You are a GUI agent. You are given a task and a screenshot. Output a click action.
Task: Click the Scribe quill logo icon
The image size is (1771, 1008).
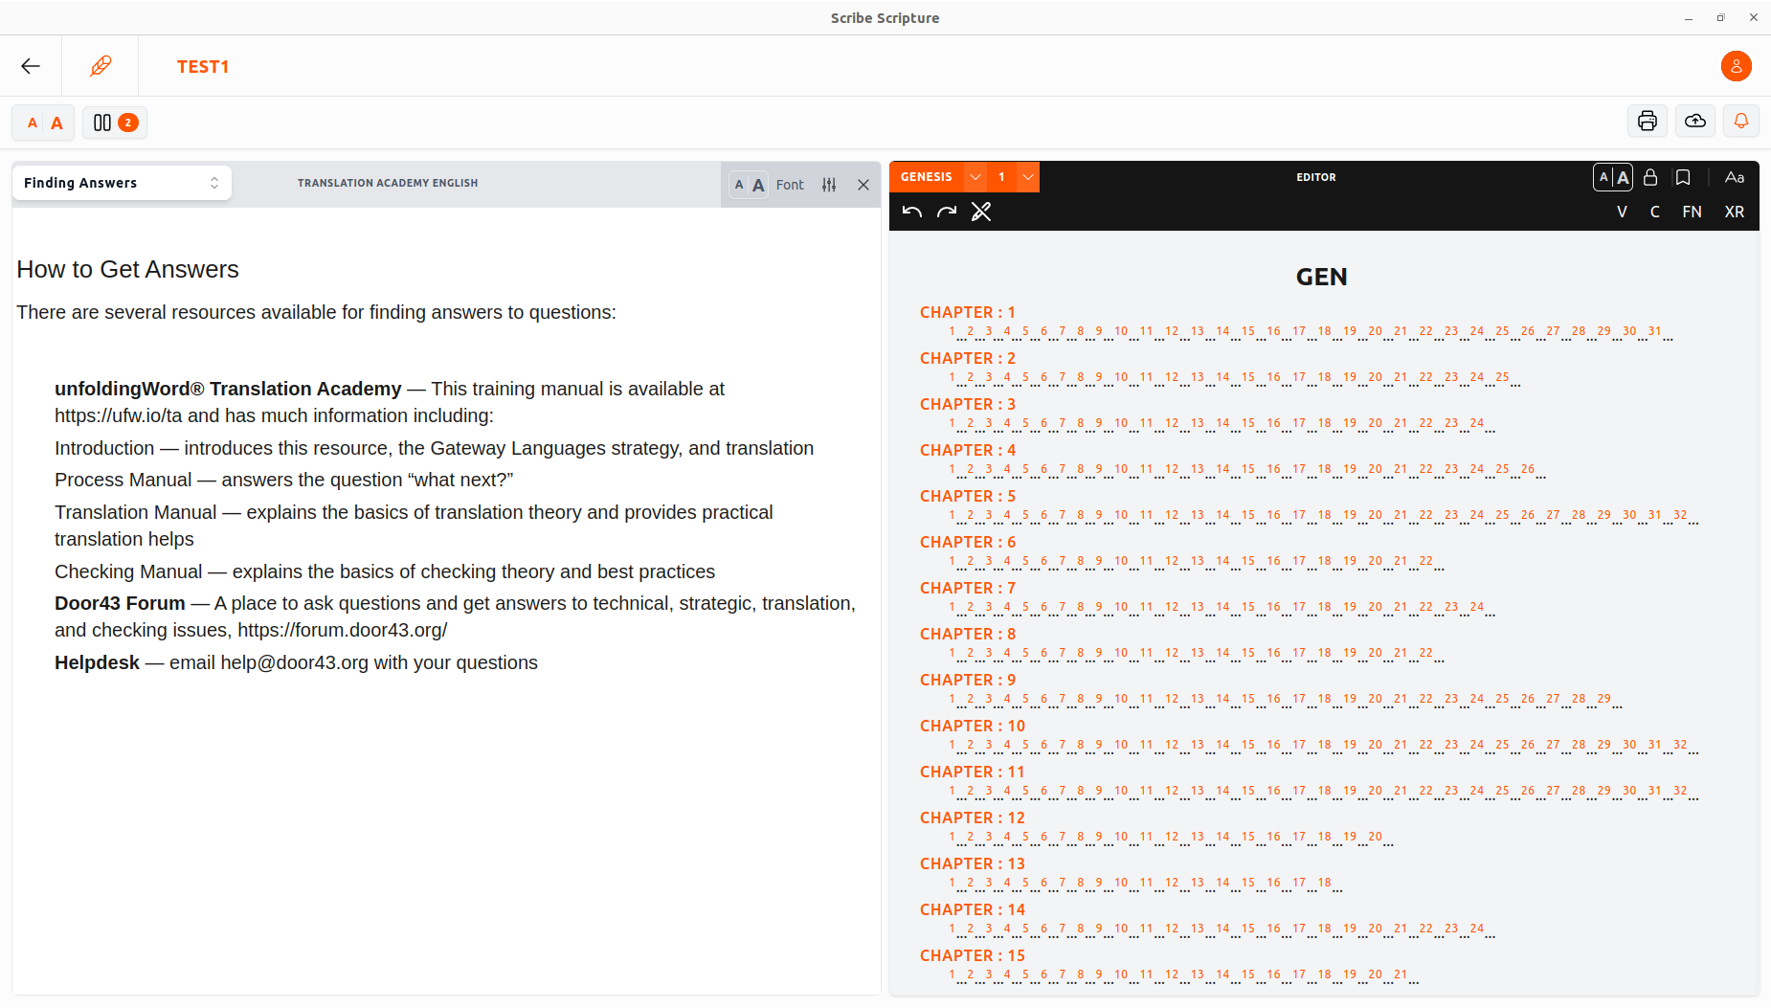click(x=101, y=66)
